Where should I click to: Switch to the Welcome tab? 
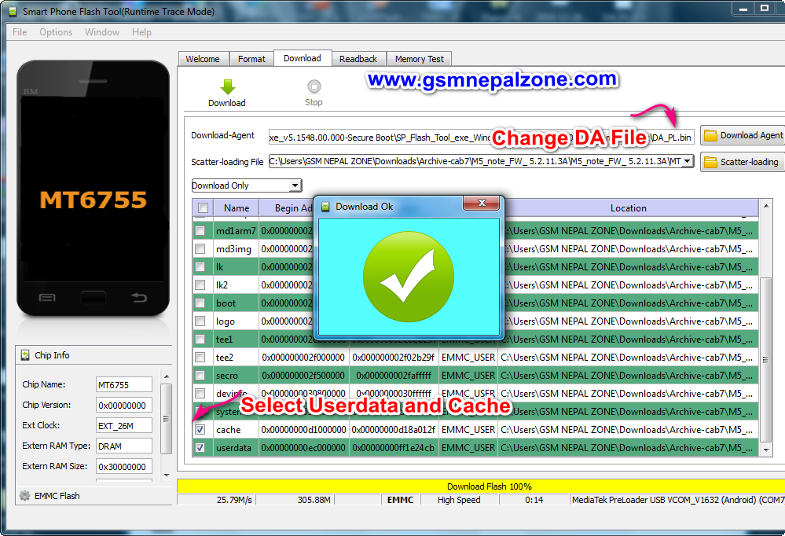203,59
